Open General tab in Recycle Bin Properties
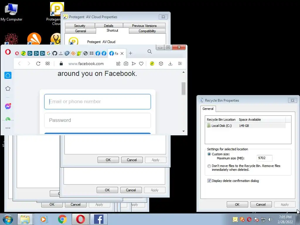Screen dimensions: 300x225 click(208, 109)
